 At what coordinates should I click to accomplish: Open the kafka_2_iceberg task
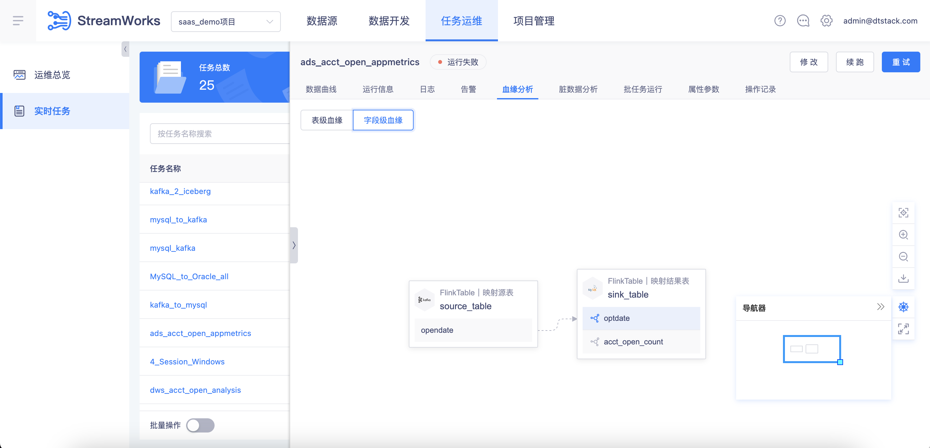point(180,191)
